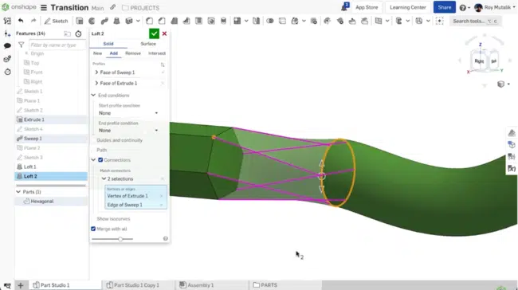Select Sweep 1 in the feature list
Image resolution: width=518 pixels, height=290 pixels.
tap(51, 139)
